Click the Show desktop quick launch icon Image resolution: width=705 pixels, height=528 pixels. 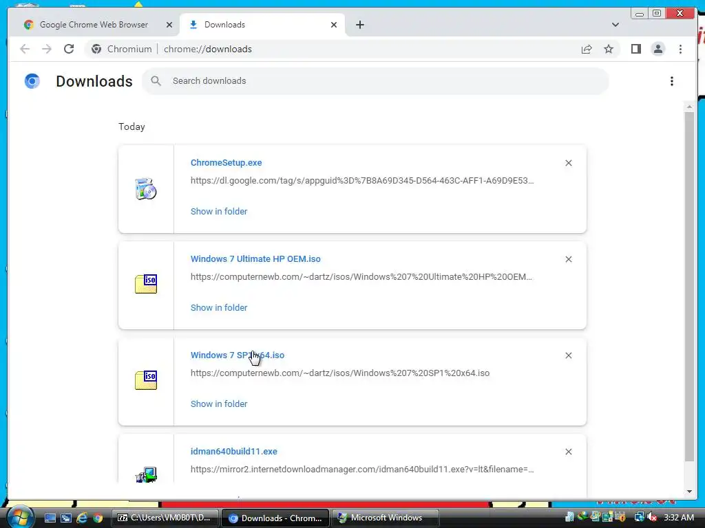tap(50, 518)
